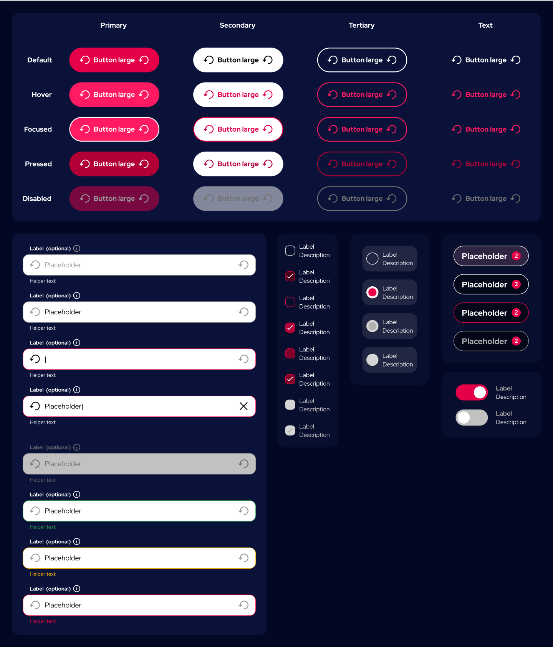Turn off the enabled red toggle switch
The width and height of the screenshot is (553, 647).
point(472,393)
